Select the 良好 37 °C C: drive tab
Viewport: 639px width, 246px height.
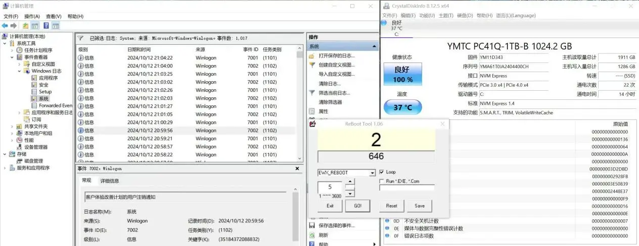pos(397,28)
